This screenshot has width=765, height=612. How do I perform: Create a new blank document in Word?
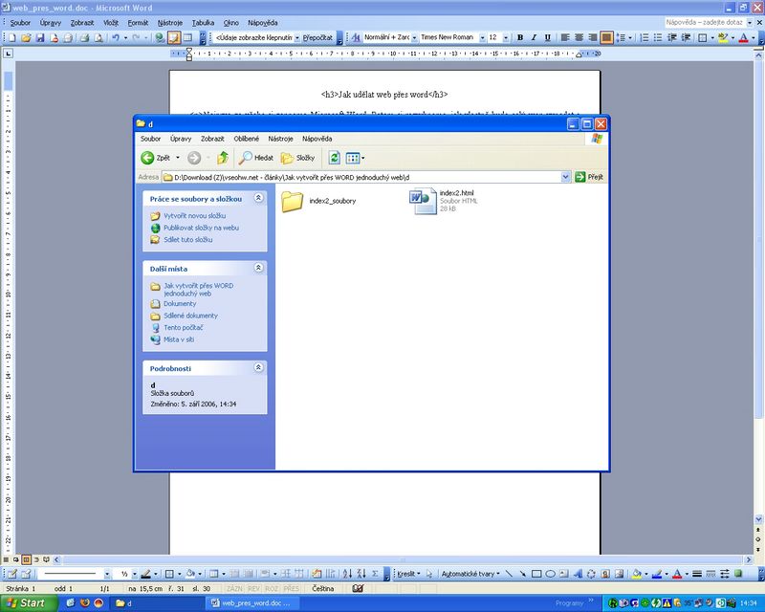tap(12, 37)
